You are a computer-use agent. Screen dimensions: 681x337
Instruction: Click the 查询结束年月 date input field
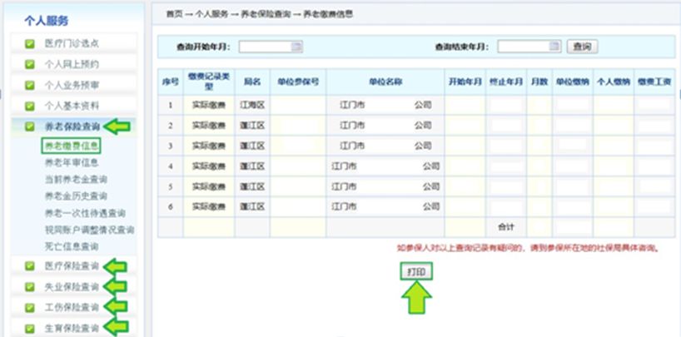click(x=522, y=47)
